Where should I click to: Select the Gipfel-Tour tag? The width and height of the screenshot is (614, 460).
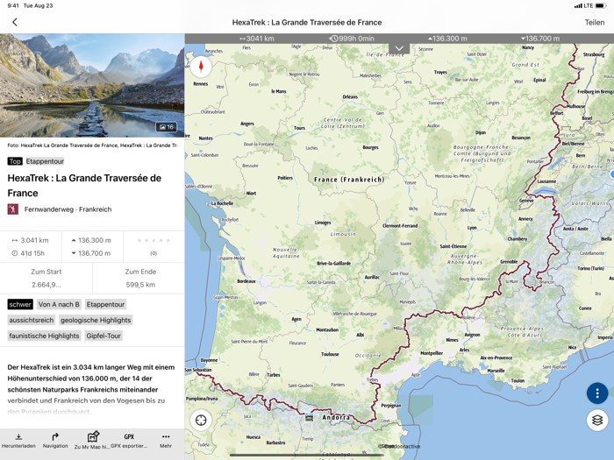104,336
